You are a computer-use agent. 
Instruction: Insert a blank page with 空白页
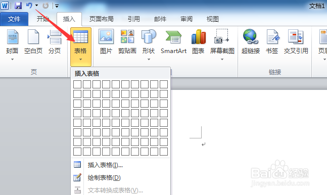(33, 42)
